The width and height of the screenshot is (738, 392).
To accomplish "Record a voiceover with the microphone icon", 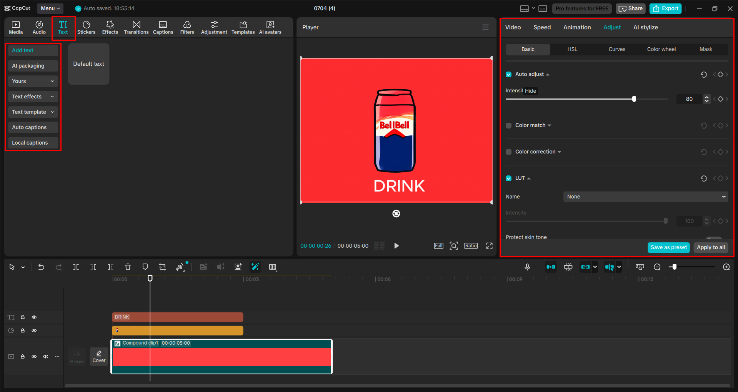I will pos(527,267).
